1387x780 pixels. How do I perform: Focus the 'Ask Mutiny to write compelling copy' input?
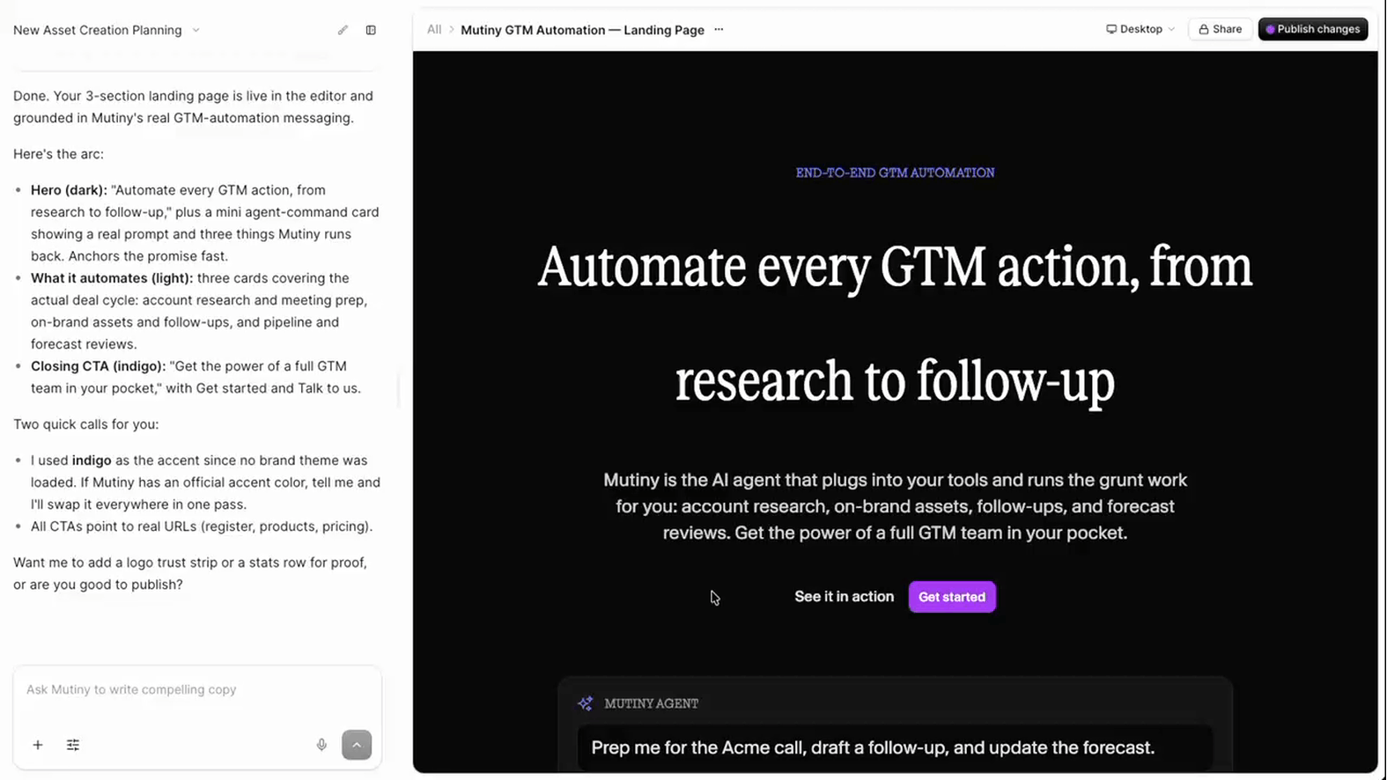click(x=197, y=689)
